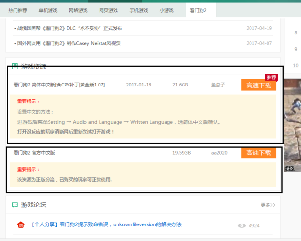Click ranking number 10 on right sidebar
The width and height of the screenshot is (301, 241).
coord(296,65)
